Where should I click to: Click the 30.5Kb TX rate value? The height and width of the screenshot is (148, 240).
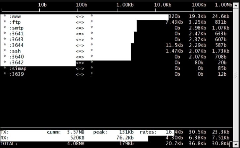[x=197, y=132]
